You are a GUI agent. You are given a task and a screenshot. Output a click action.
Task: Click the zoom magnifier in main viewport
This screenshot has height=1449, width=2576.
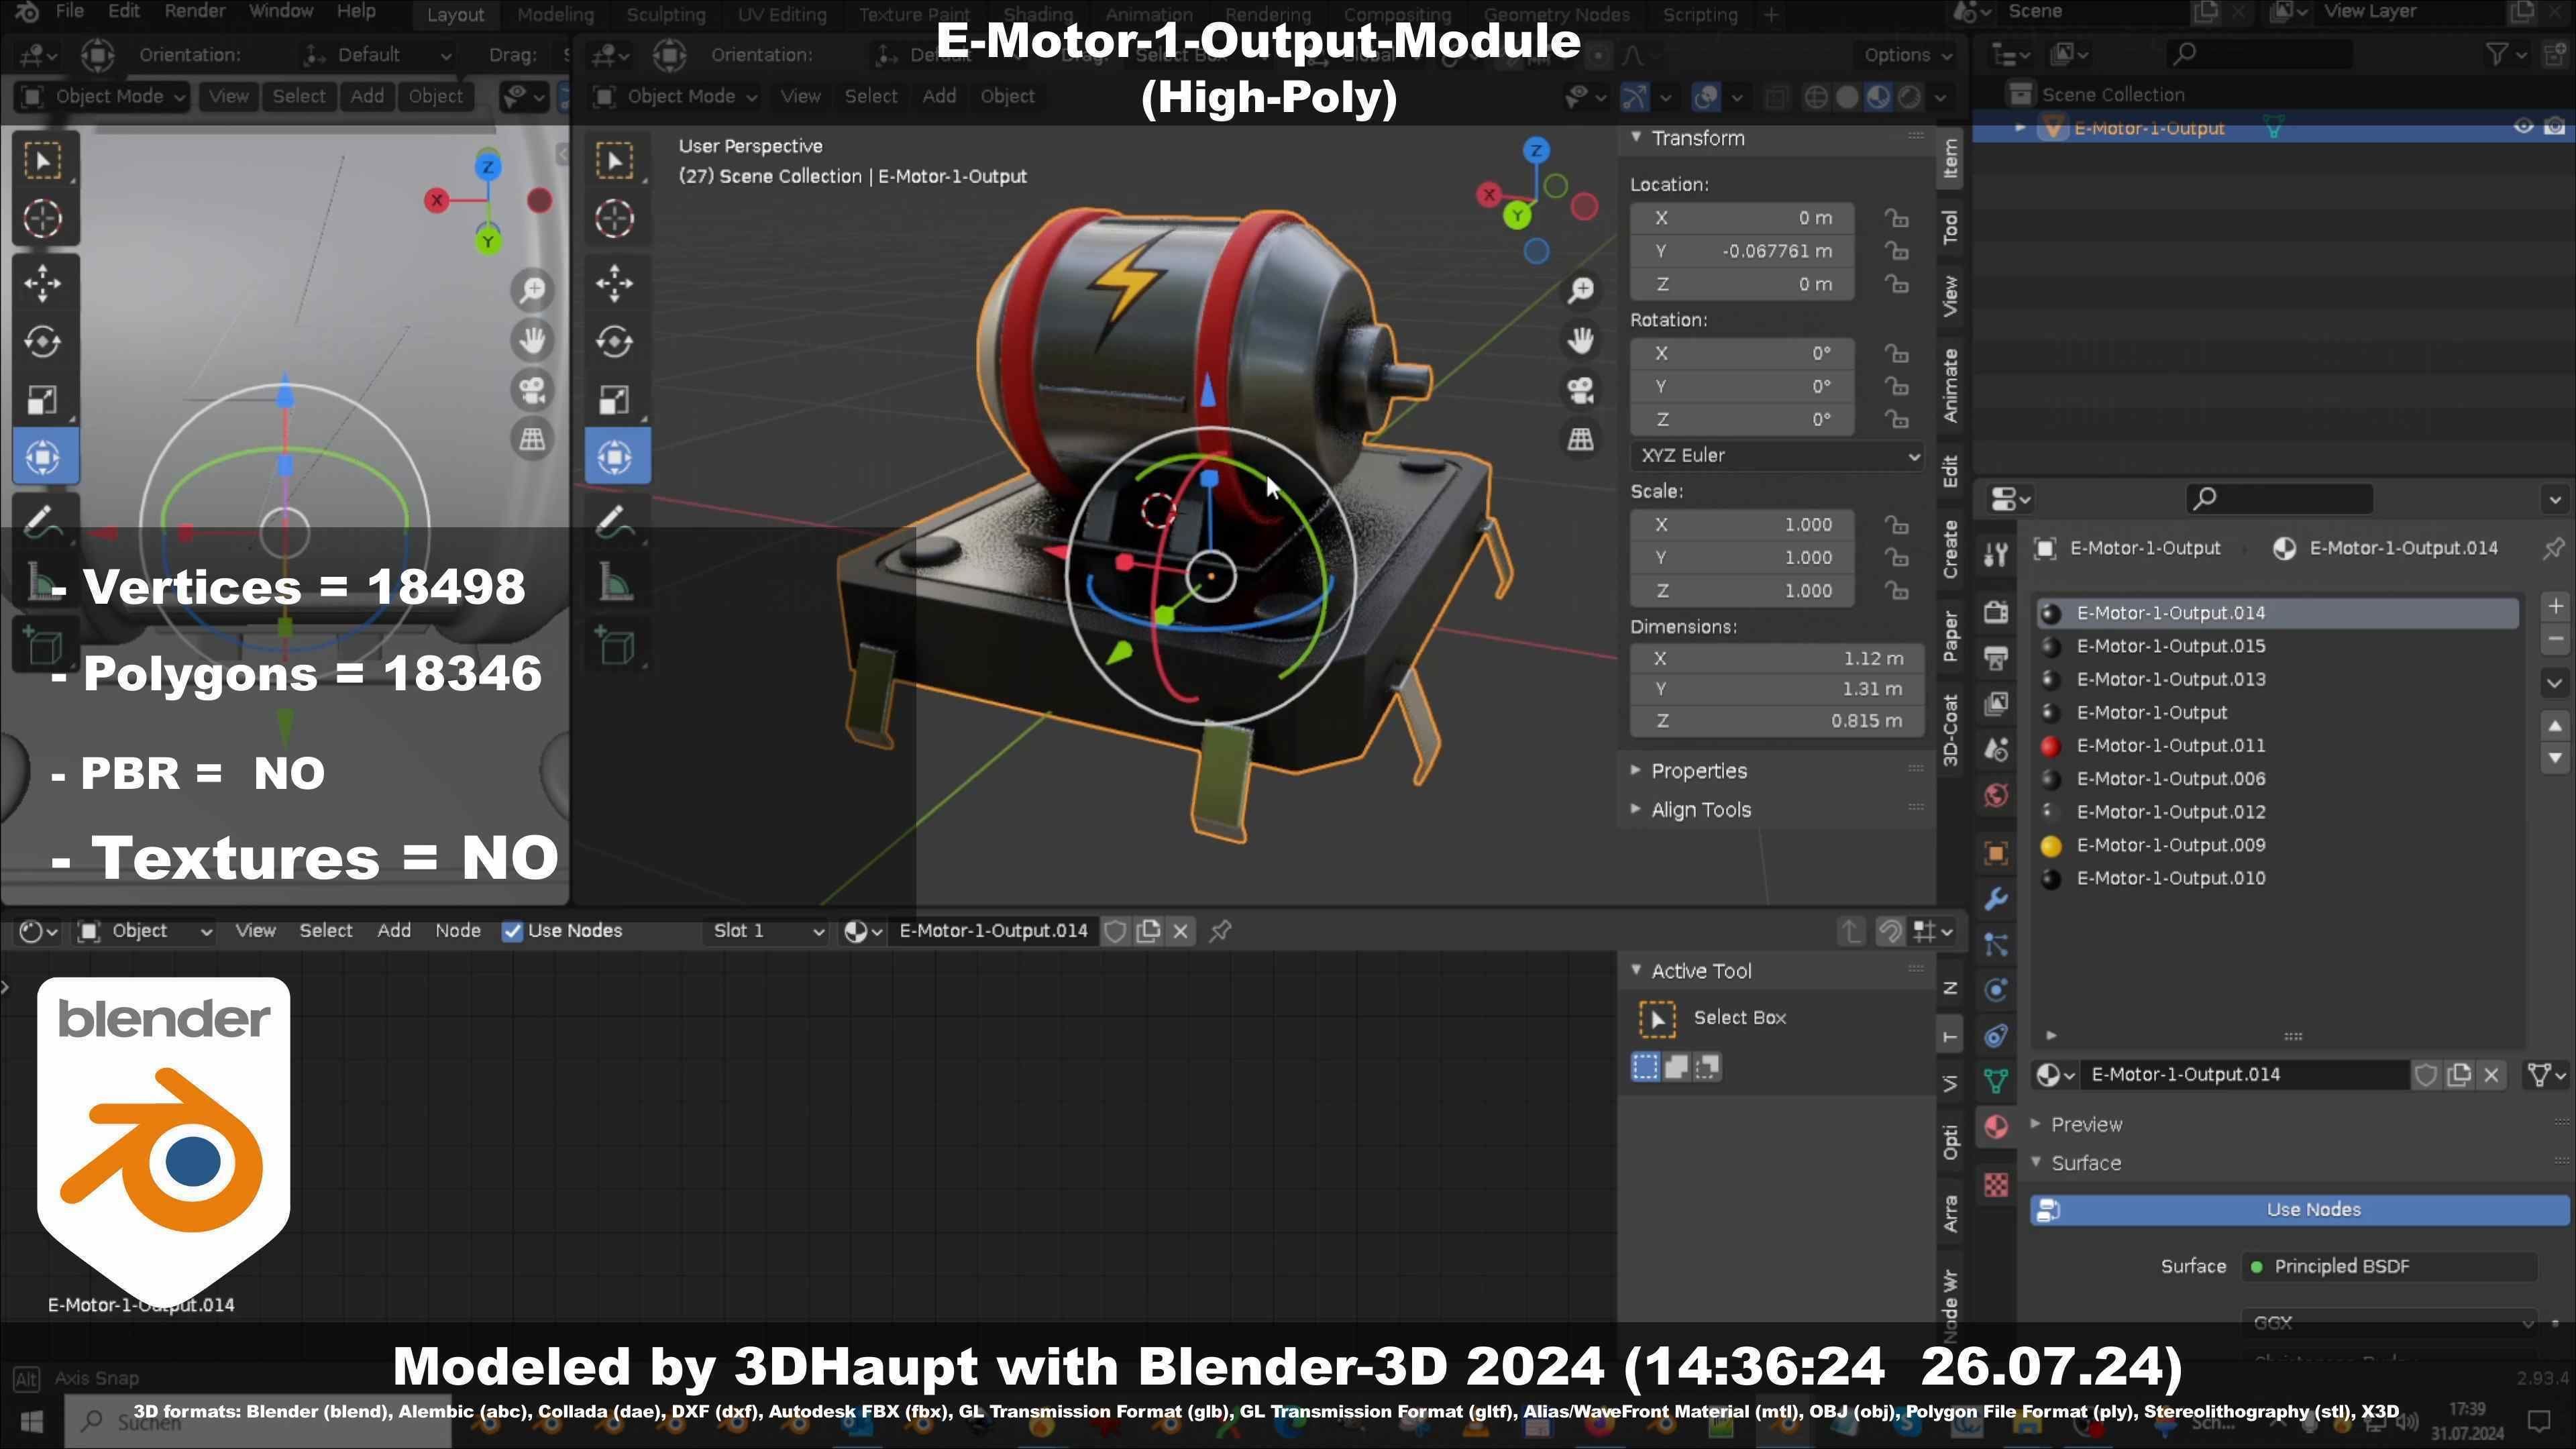tap(1581, 291)
